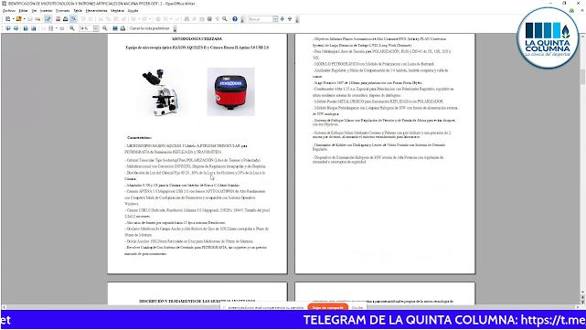Click the Cut scissors icon
Image resolution: width=586 pixels, height=330 pixels.
[101, 18]
